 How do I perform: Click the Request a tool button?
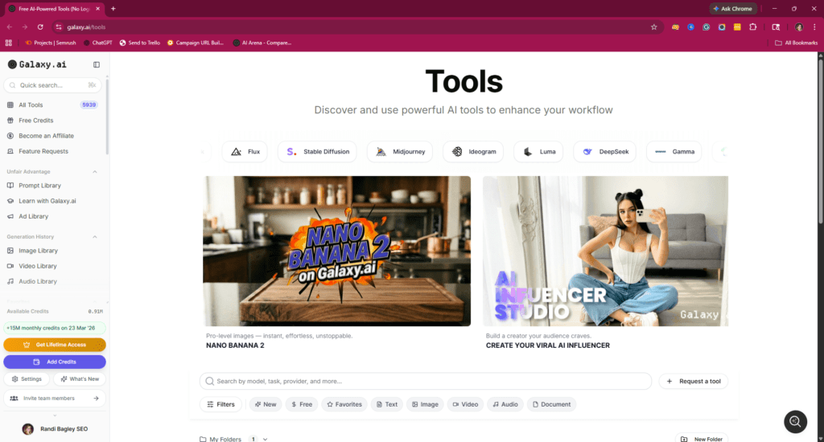[693, 381]
